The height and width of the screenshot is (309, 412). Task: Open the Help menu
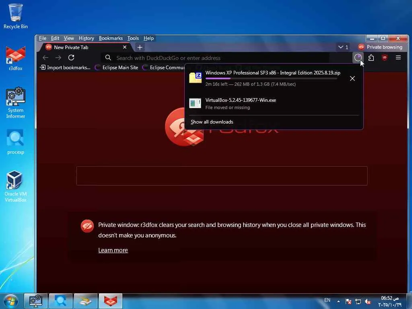pos(148,38)
